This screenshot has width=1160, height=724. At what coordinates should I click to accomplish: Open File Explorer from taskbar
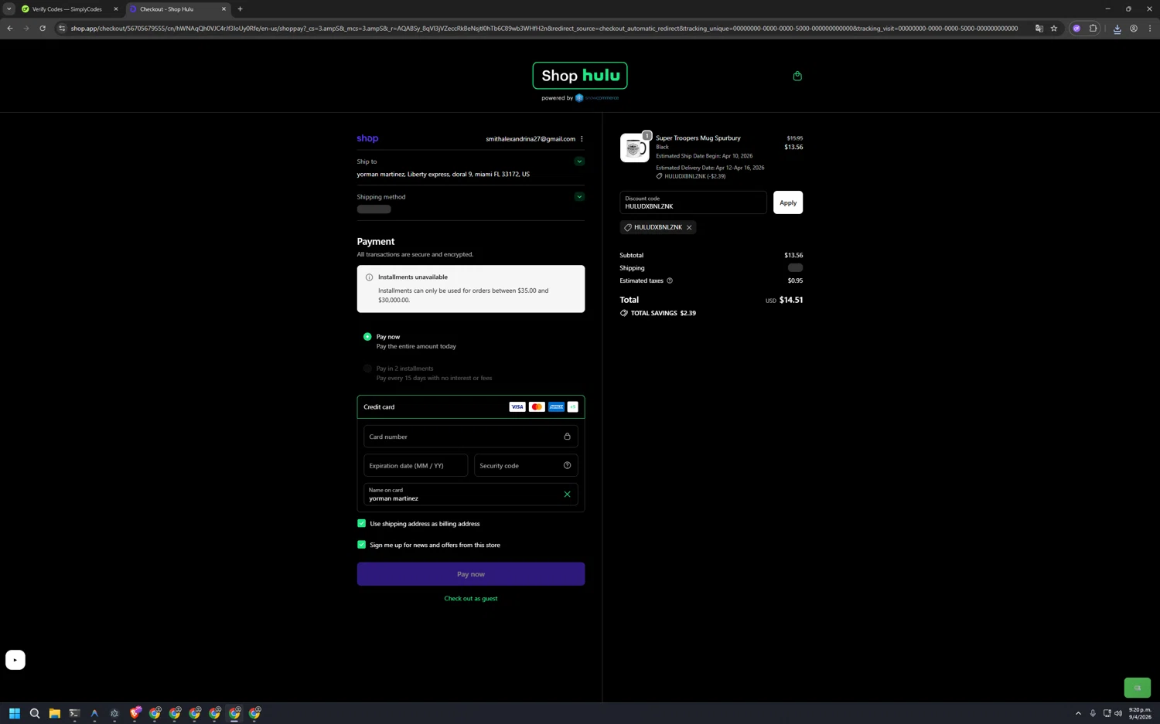click(x=55, y=713)
